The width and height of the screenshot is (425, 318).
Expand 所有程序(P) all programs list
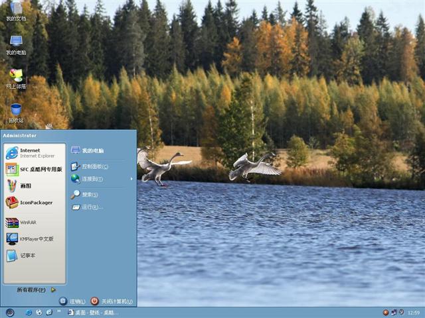tap(36, 290)
